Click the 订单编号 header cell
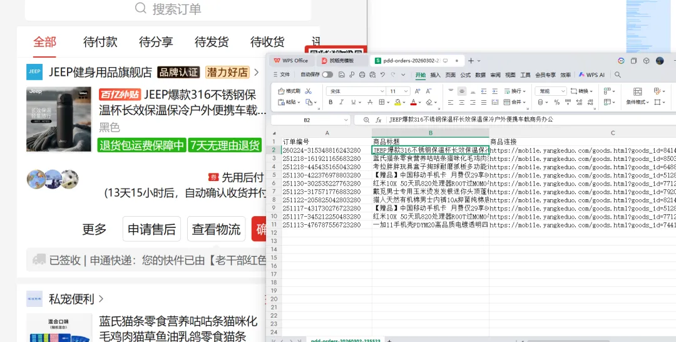 (327, 142)
